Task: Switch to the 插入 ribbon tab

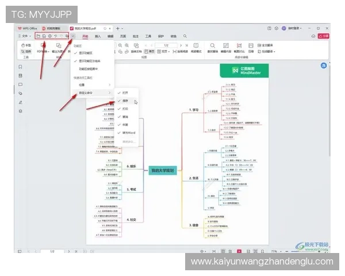Action: click(x=97, y=36)
